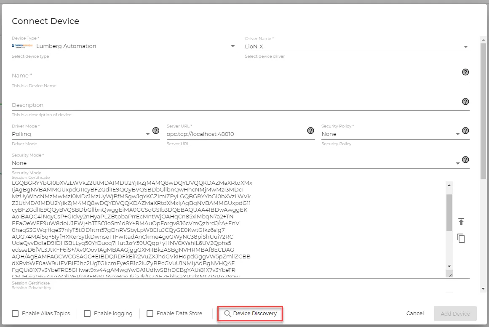Open help for the Description field
This screenshot has height=327, width=489.
(x=465, y=101)
